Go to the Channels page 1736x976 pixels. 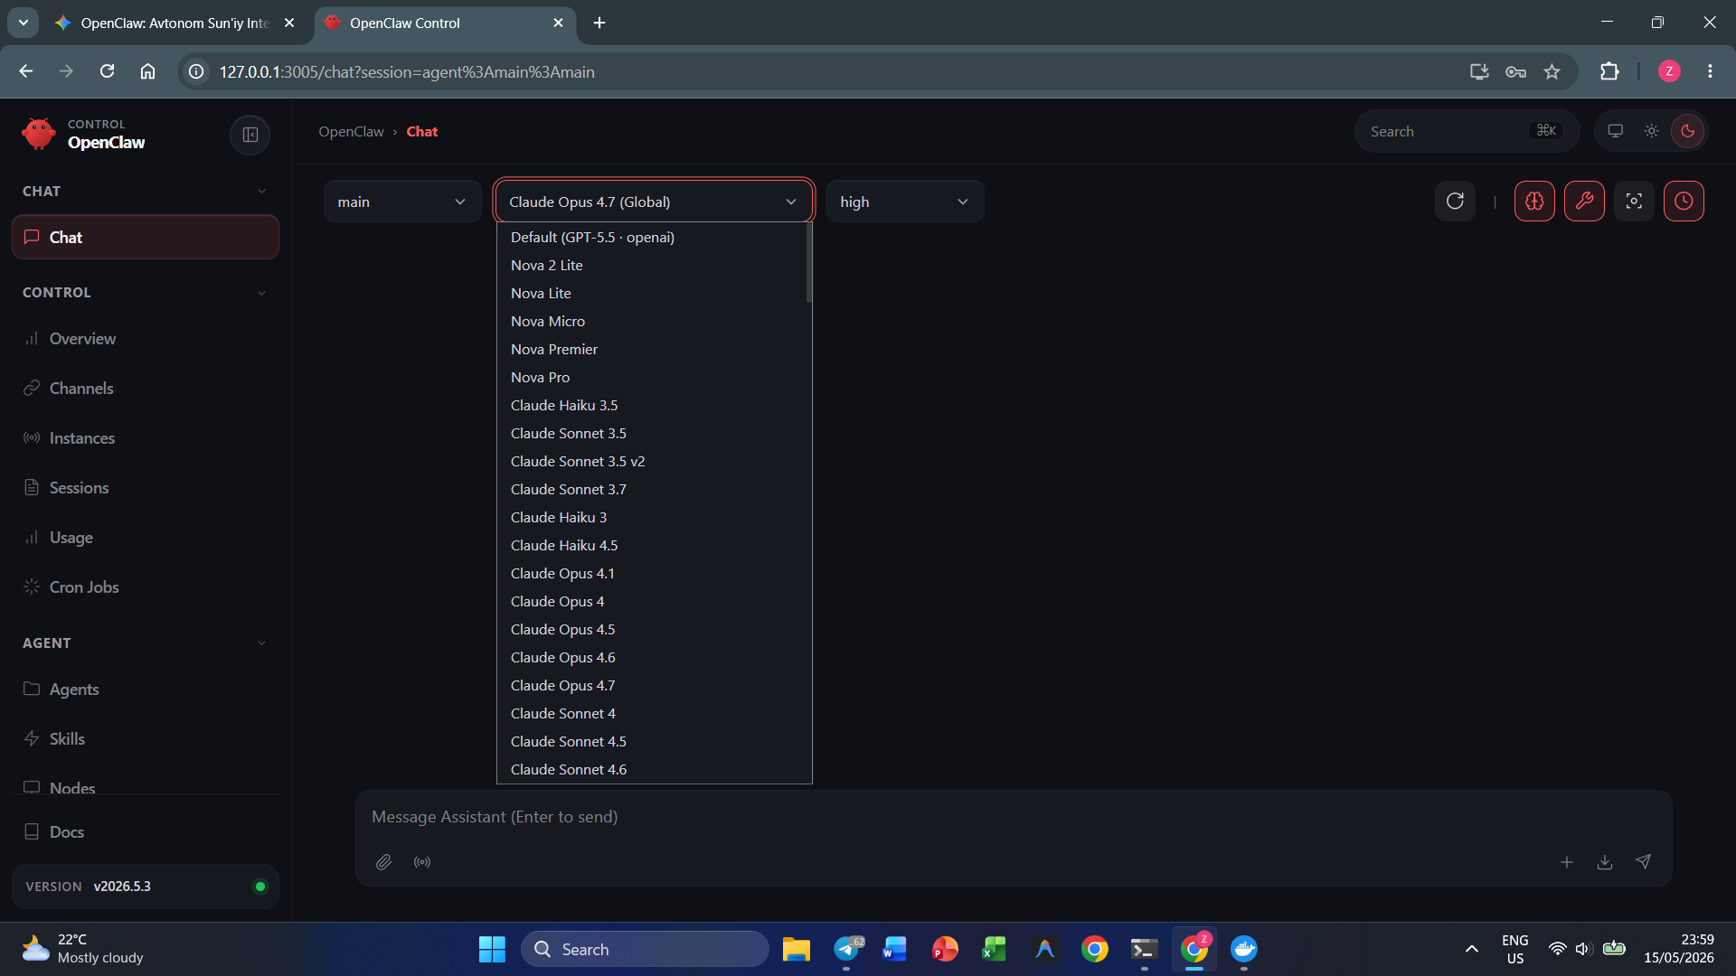tap(146, 389)
